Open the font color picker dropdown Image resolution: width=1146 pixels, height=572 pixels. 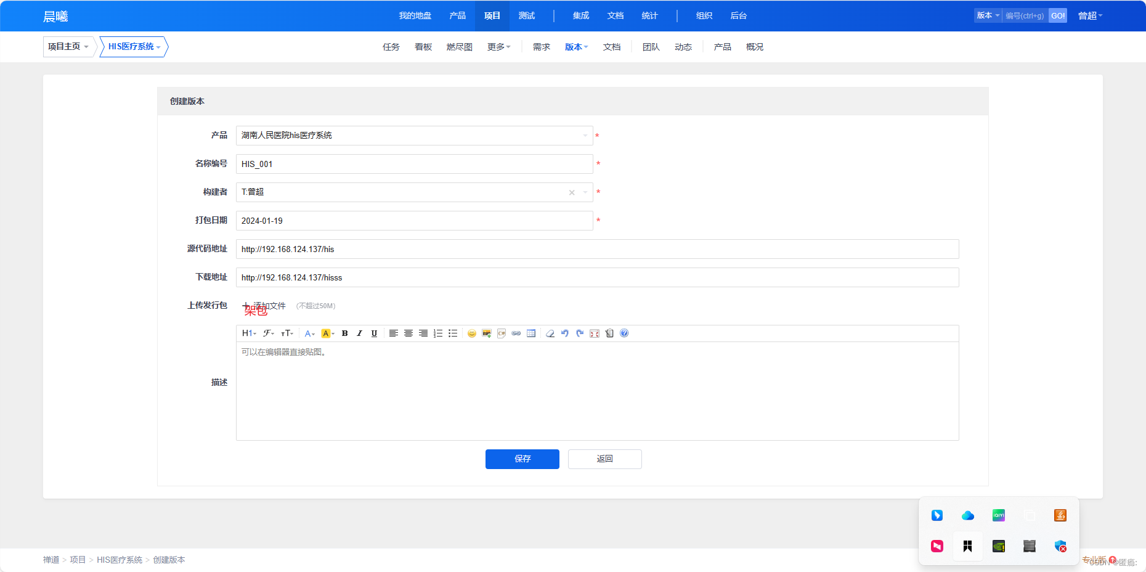tap(310, 333)
